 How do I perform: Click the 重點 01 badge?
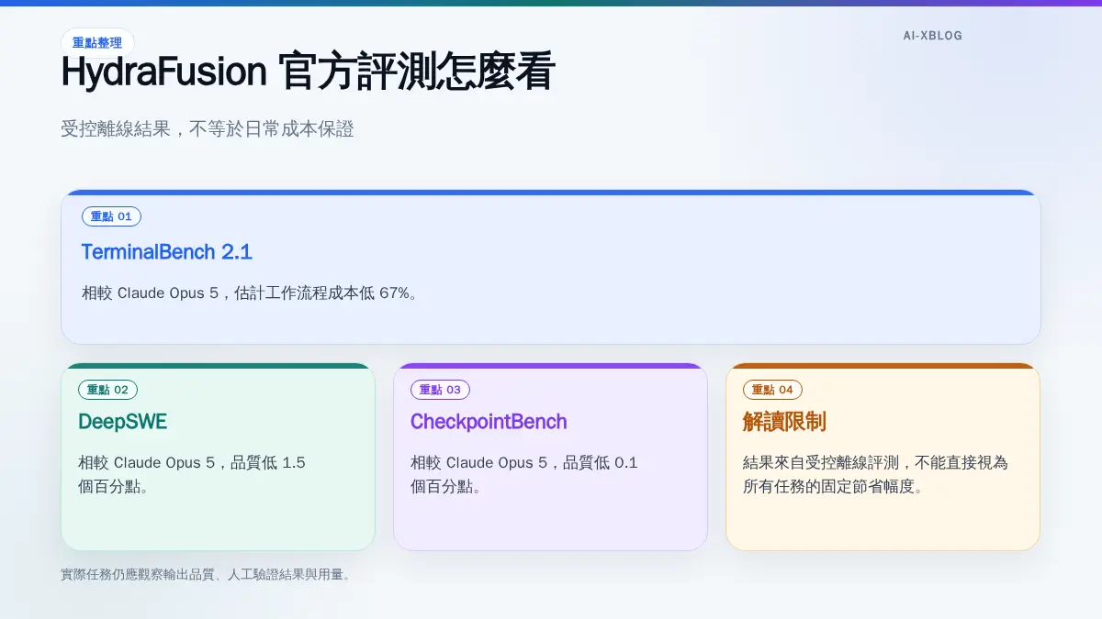tap(111, 216)
